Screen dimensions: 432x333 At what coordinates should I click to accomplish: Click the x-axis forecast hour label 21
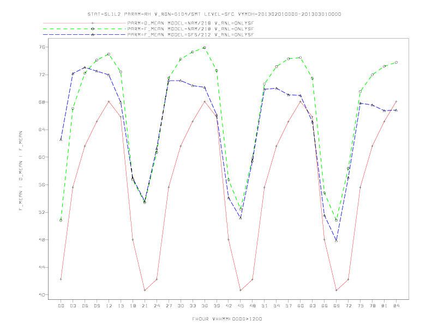pyautogui.click(x=145, y=306)
